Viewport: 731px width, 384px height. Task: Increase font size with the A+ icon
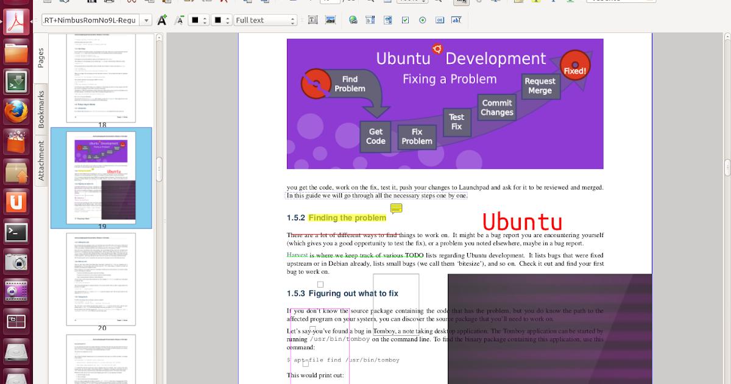point(162,20)
